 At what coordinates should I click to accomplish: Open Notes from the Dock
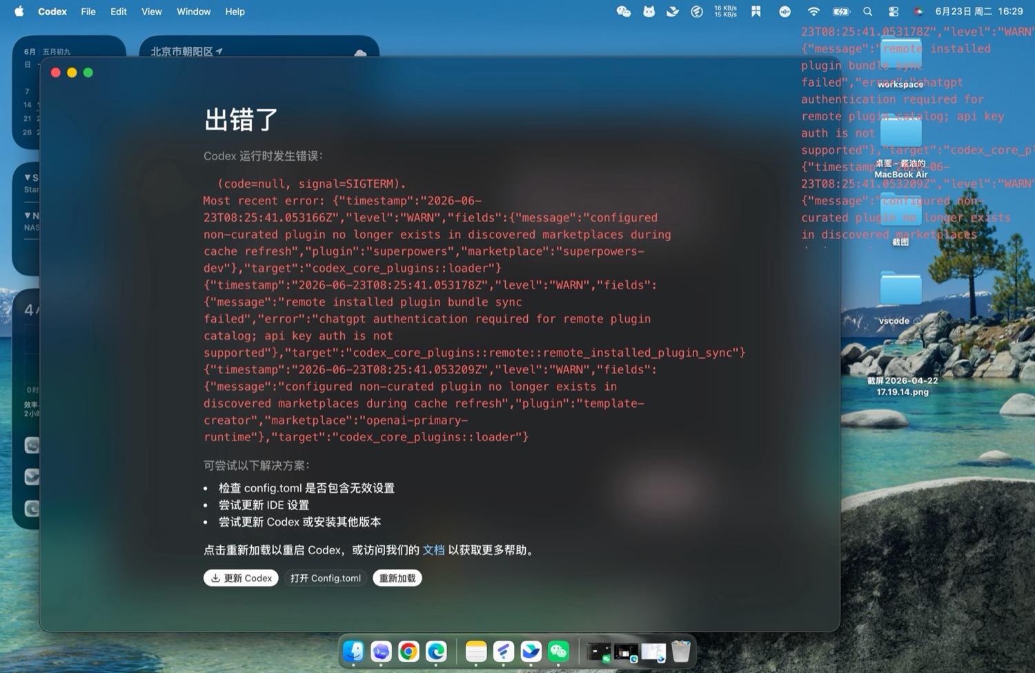coord(476,651)
